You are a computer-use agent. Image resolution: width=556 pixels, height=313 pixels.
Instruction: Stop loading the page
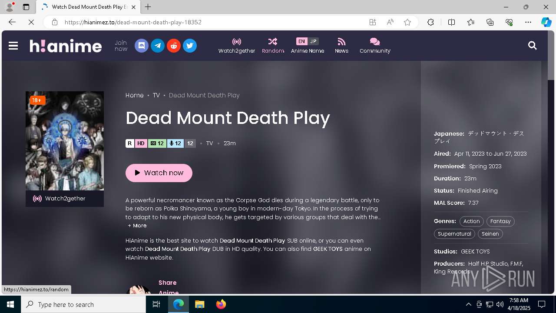point(31,22)
